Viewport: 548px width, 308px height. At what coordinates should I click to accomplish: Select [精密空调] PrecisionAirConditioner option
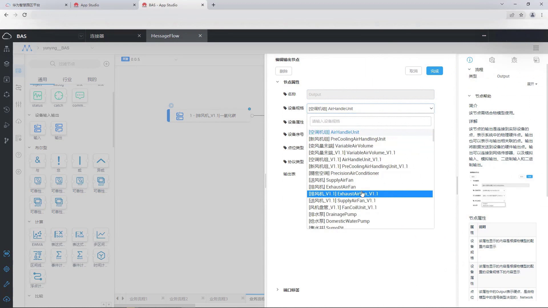pyautogui.click(x=370, y=173)
